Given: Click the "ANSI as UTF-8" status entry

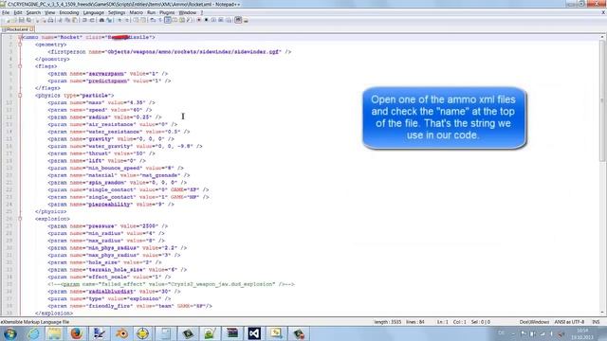Looking at the screenshot, I should coord(569,322).
